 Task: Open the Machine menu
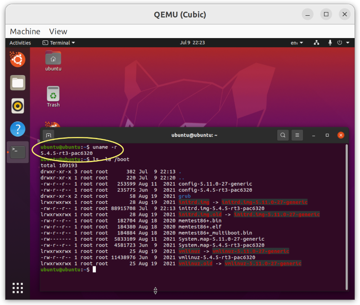point(25,31)
